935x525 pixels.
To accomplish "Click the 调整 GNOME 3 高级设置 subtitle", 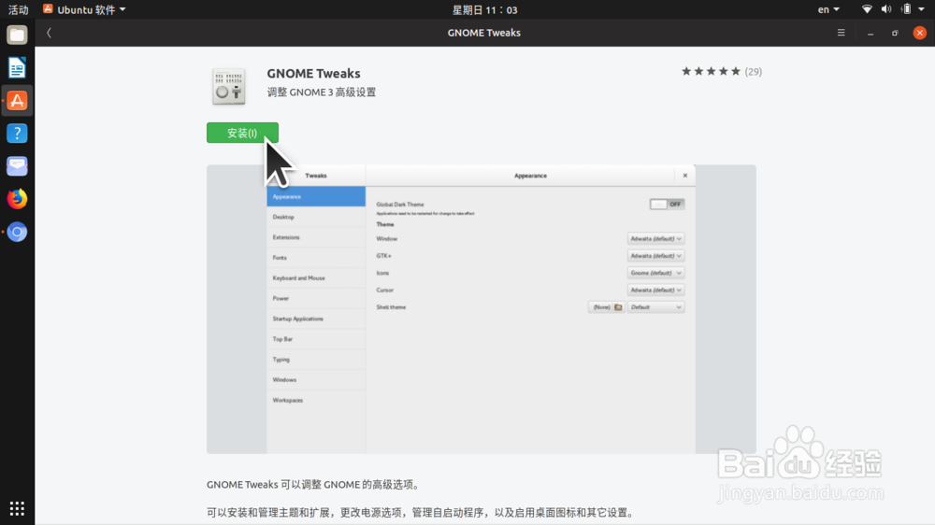I will pyautogui.click(x=322, y=92).
